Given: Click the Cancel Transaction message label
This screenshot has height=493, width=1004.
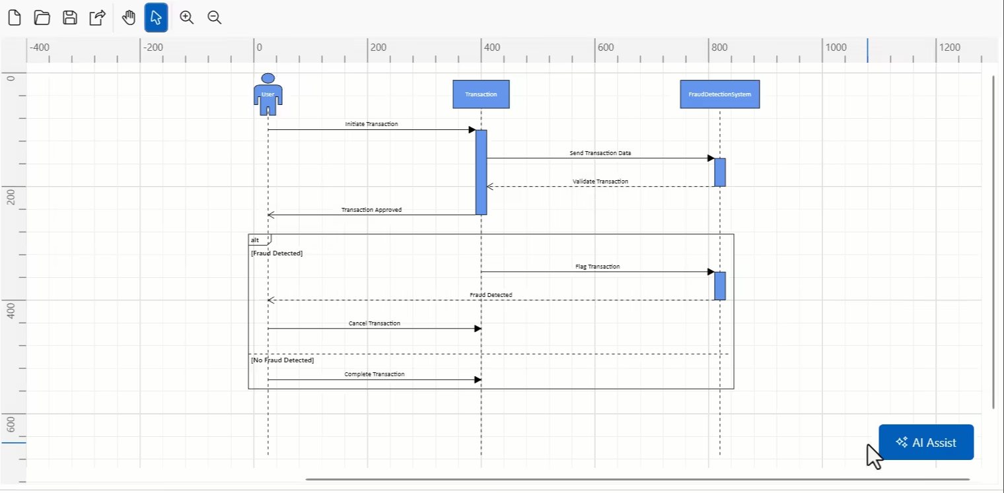Looking at the screenshot, I should point(375,323).
